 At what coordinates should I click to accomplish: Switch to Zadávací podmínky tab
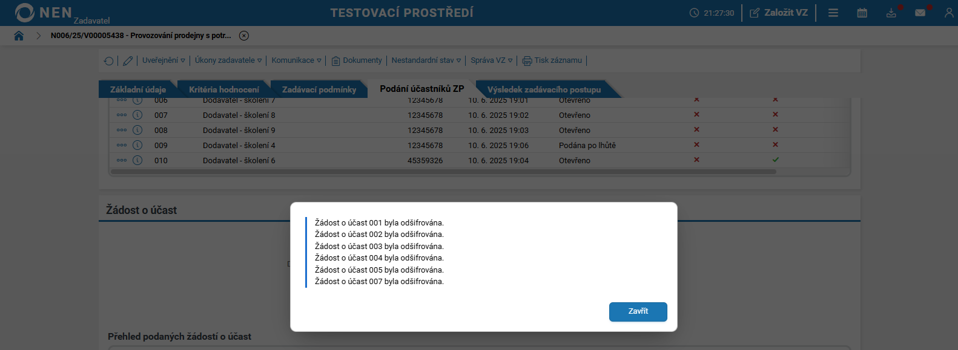pyautogui.click(x=319, y=89)
